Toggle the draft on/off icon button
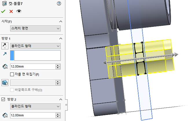188x121 pixels. [x=5, y=83]
